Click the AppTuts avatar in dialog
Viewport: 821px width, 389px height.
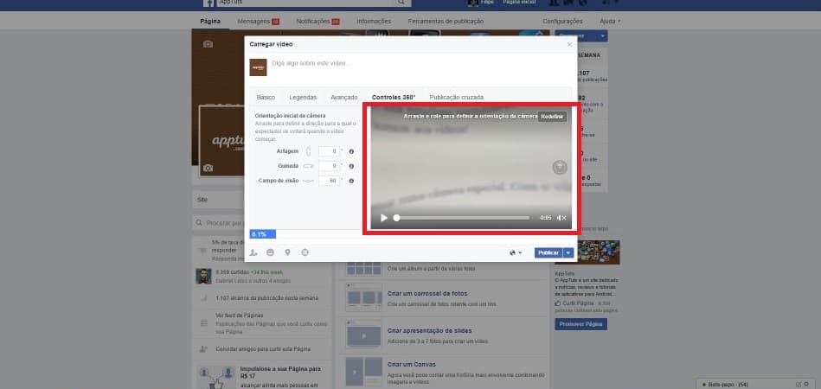click(x=258, y=67)
